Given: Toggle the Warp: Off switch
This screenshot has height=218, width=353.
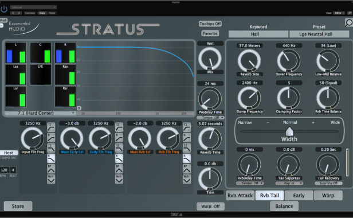Looking at the screenshot, I should 210,206.
